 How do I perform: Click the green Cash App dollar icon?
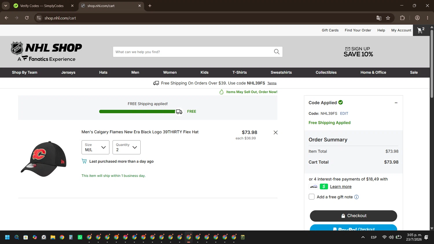[x=324, y=186]
